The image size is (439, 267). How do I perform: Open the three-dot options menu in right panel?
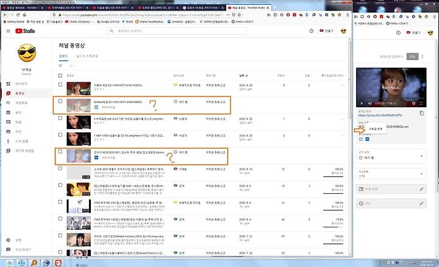click(423, 57)
